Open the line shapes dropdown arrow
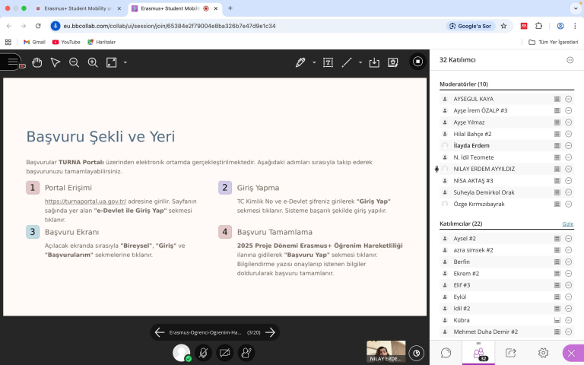The image size is (584, 365). point(360,62)
